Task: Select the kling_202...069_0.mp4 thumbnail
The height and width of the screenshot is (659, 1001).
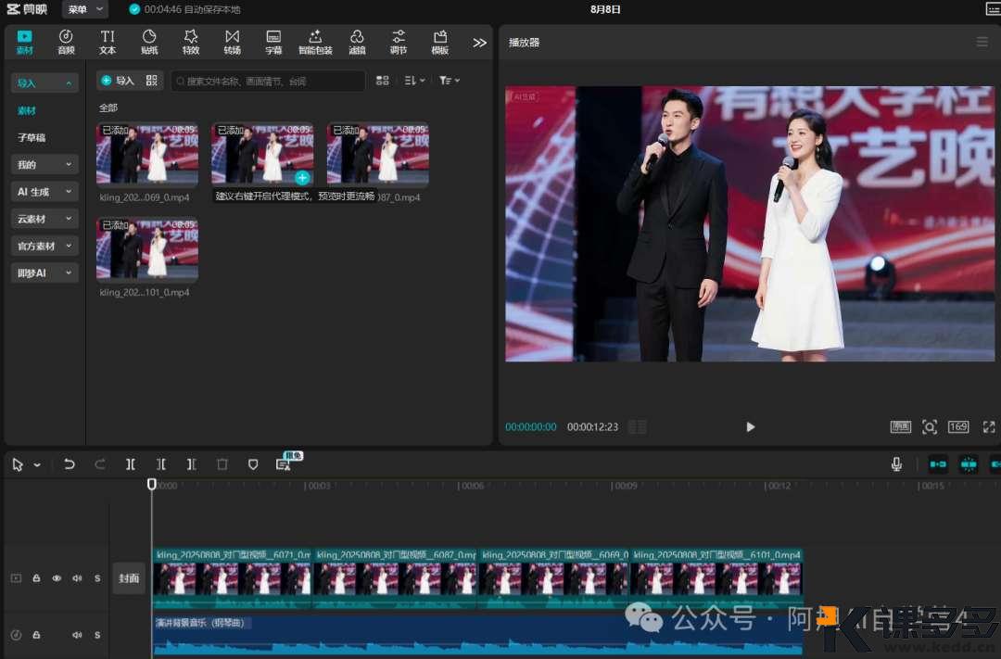Action: tap(147, 155)
